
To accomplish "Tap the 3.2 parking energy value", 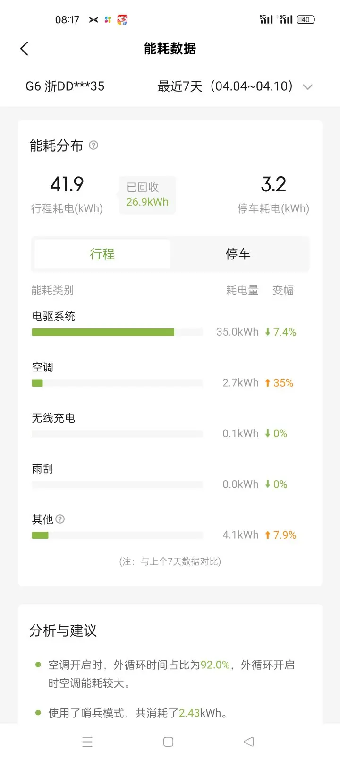I will (x=273, y=184).
